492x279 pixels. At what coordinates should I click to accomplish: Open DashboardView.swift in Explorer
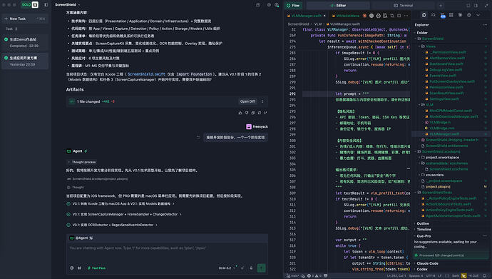pos(446,64)
